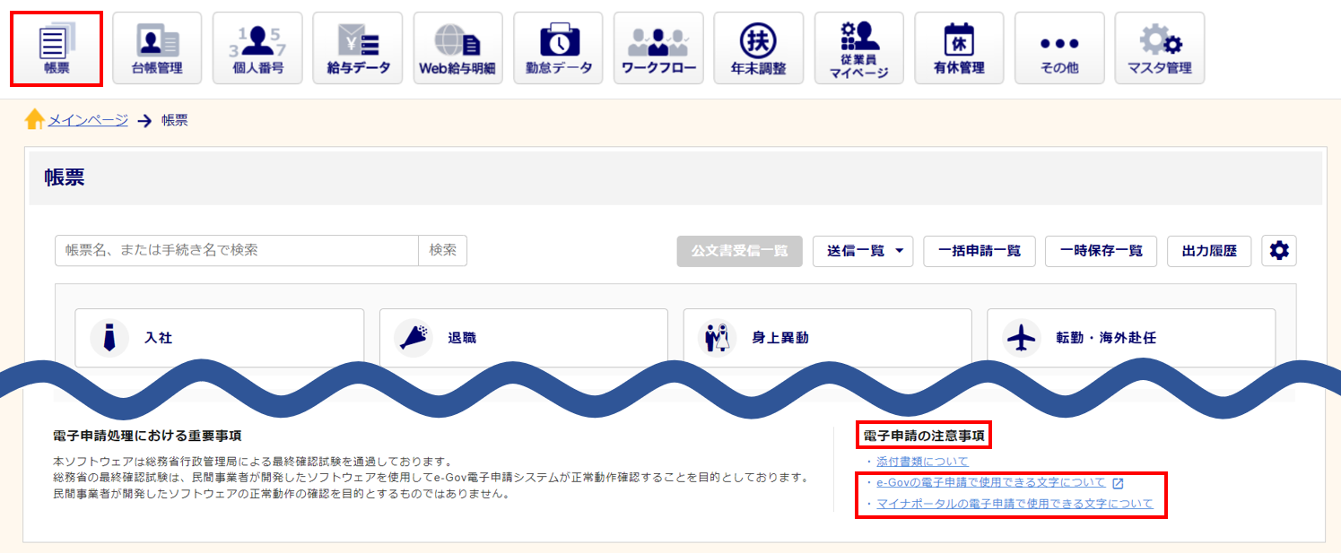This screenshot has width=1341, height=553.
Task: Open その他 menu with three dots
Action: pos(1059,49)
